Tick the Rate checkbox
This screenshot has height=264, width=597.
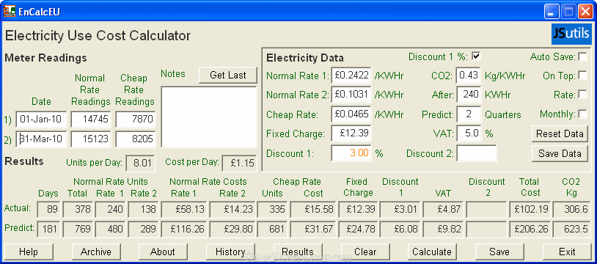click(x=582, y=95)
